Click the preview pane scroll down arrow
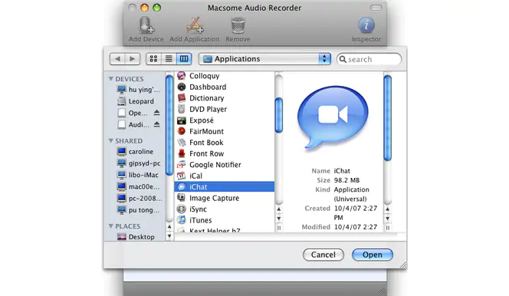This screenshot has height=296, width=509. click(x=387, y=219)
